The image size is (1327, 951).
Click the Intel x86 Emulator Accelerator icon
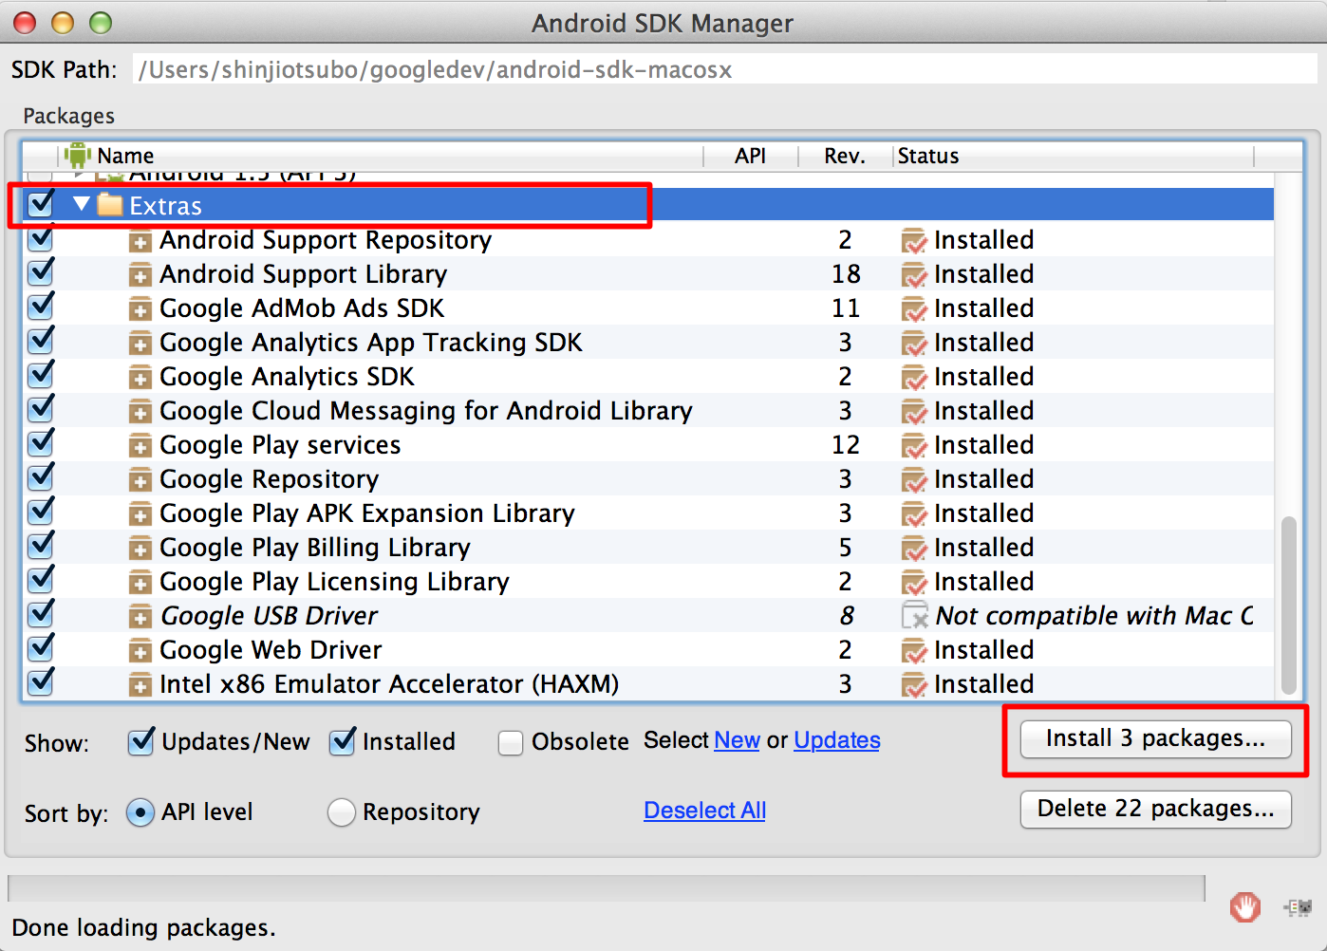pos(140,686)
